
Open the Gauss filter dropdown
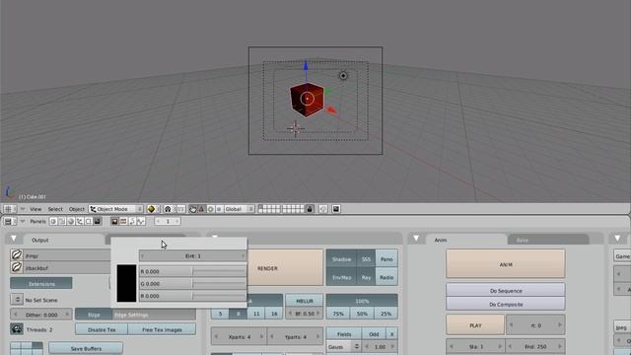coord(343,346)
